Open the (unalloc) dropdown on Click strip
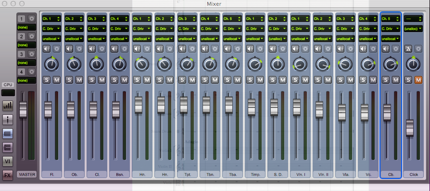Image resolution: width=430 pixels, height=191 pixels. pos(413,29)
